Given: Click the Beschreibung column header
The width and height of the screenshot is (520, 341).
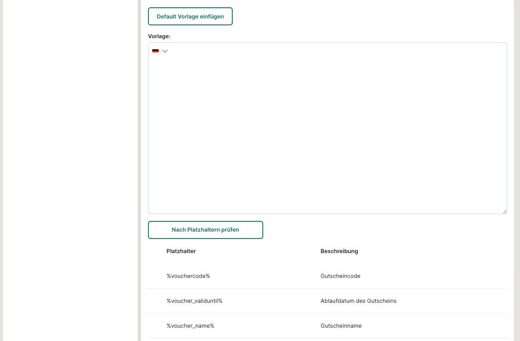Looking at the screenshot, I should [x=339, y=251].
